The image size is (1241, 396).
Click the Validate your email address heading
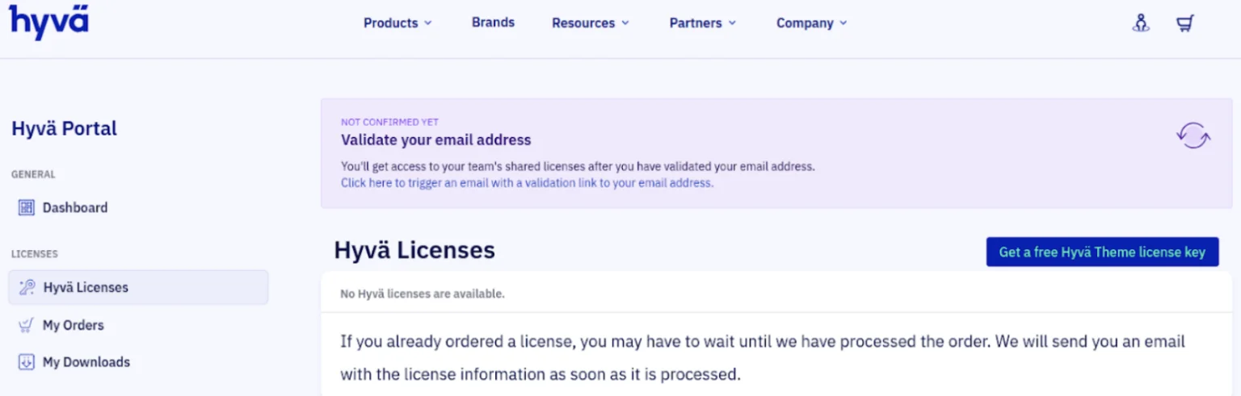pos(436,140)
